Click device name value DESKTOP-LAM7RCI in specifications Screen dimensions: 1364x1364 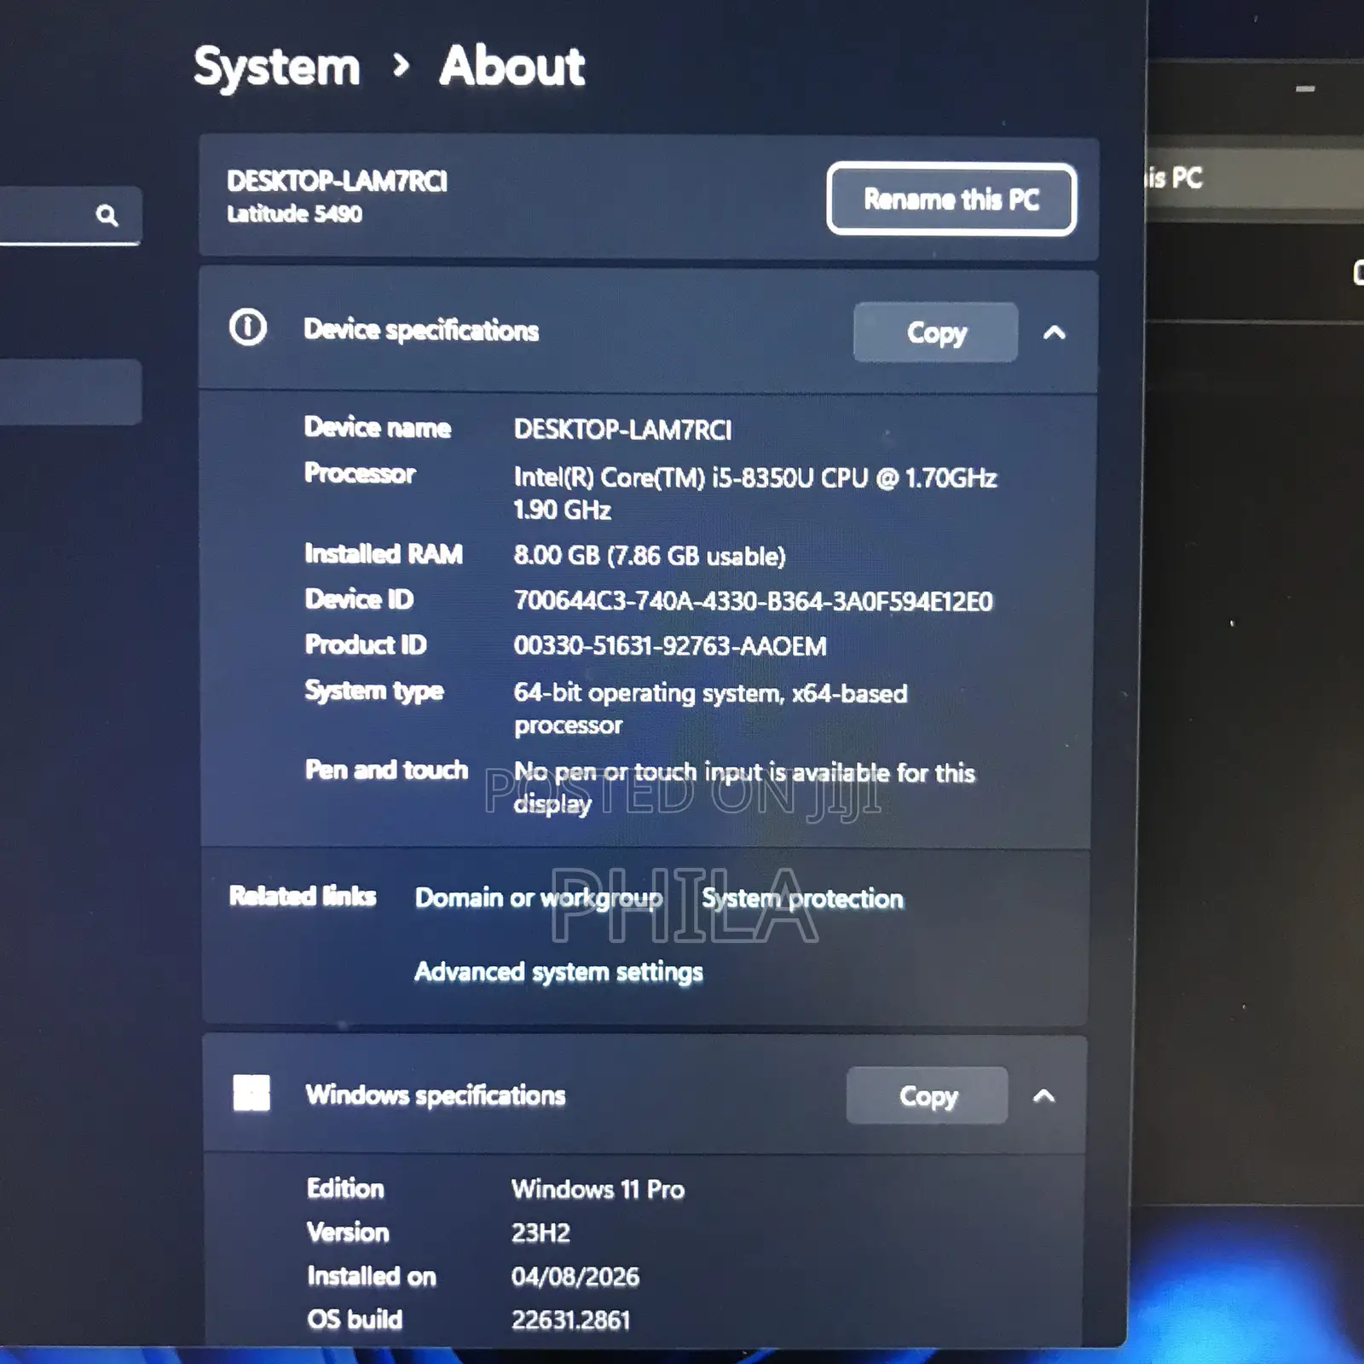pos(622,429)
